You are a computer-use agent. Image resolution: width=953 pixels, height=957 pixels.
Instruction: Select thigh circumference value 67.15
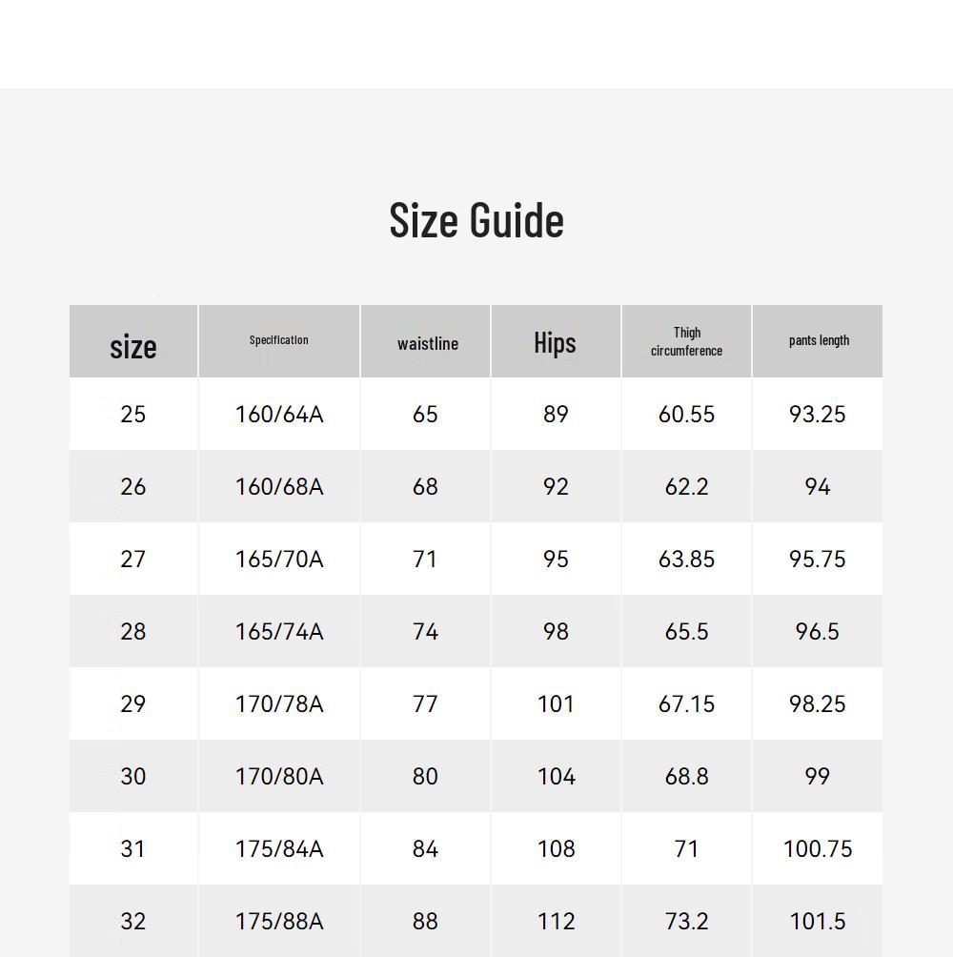click(686, 703)
